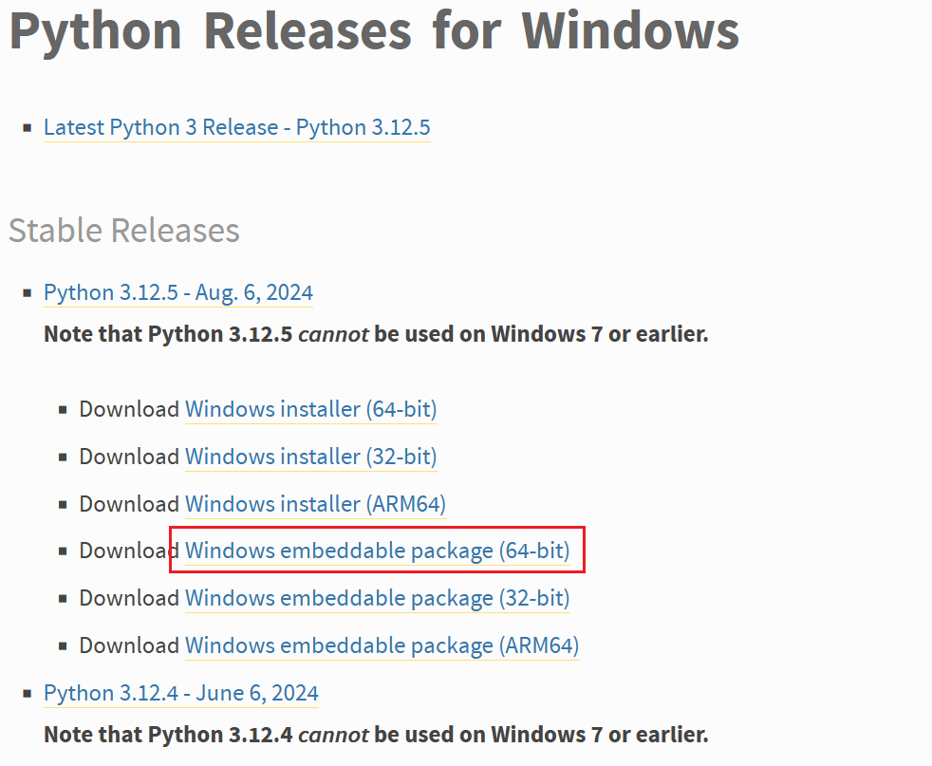The height and width of the screenshot is (766, 932).
Task: Click "Download" text before embeddable package (ARM64)
Action: (x=129, y=645)
